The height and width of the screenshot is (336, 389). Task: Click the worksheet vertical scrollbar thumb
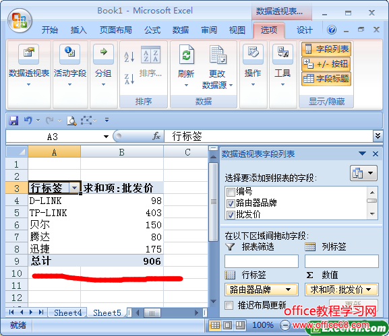point(213,202)
